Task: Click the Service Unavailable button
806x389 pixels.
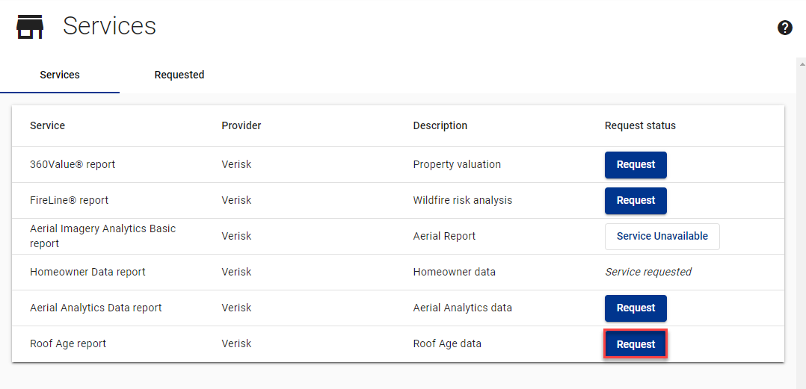Action: (662, 237)
